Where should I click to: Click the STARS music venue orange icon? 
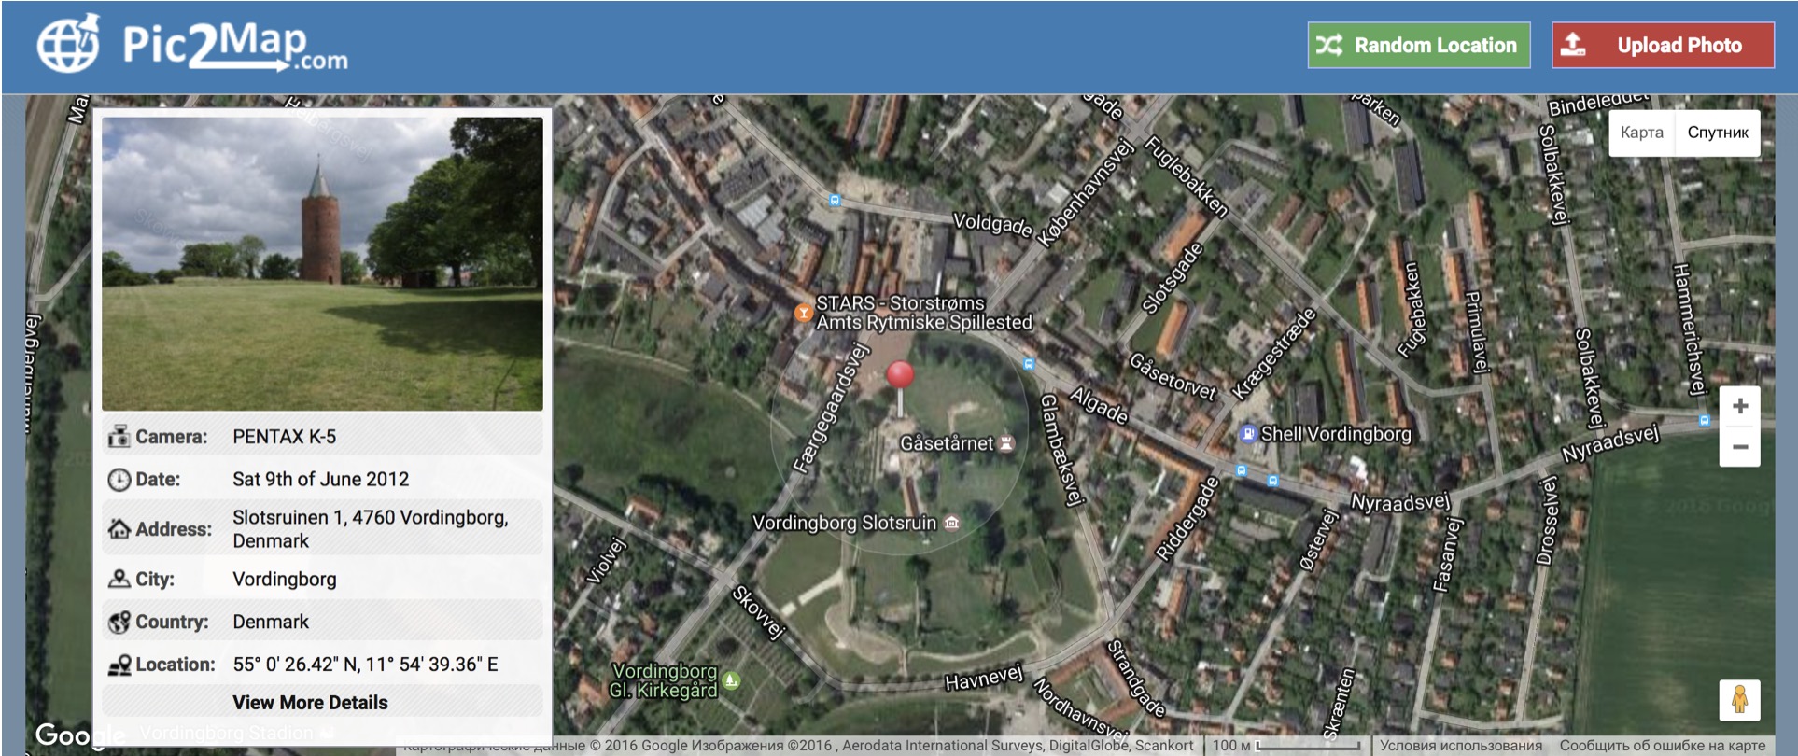(x=803, y=313)
